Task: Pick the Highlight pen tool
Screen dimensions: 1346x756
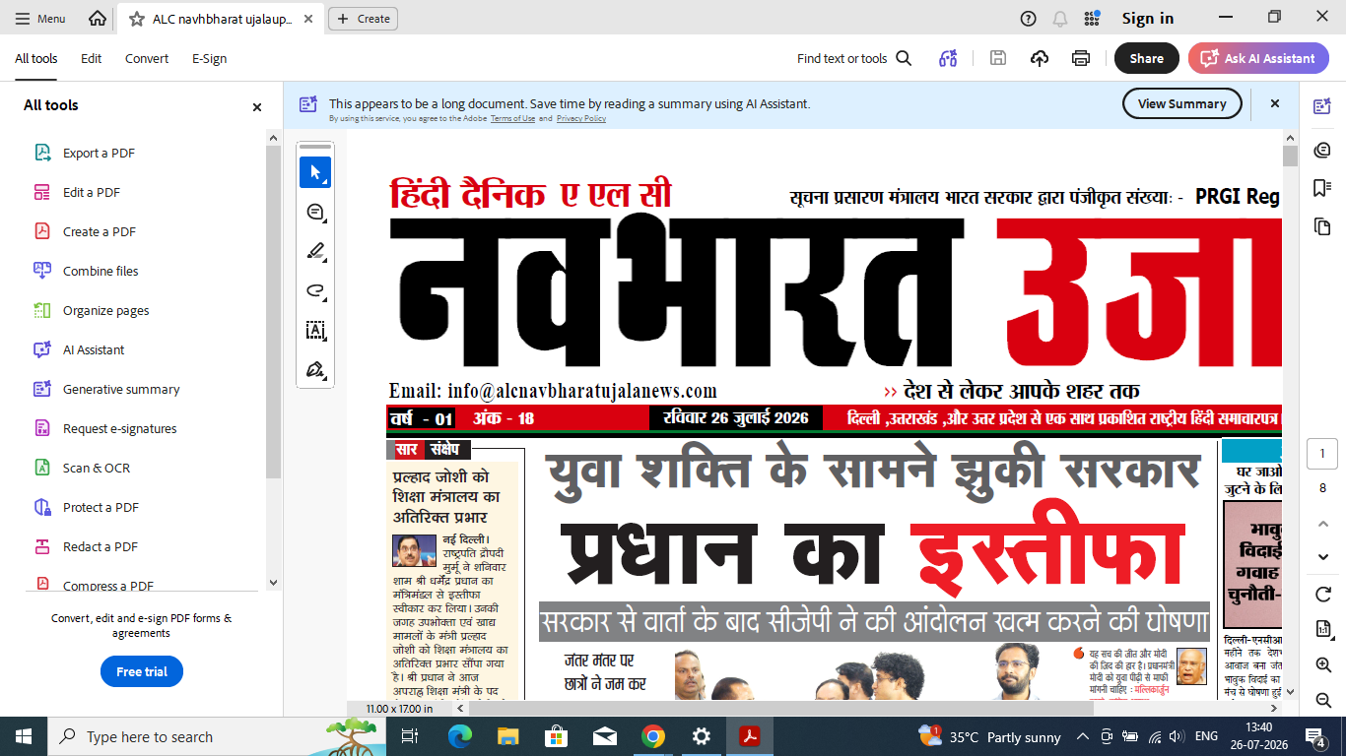Action: click(x=315, y=251)
